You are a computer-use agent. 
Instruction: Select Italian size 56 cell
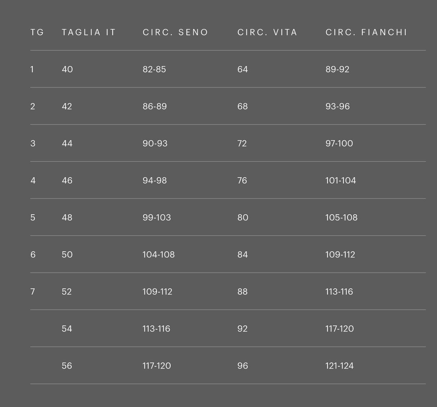click(67, 366)
